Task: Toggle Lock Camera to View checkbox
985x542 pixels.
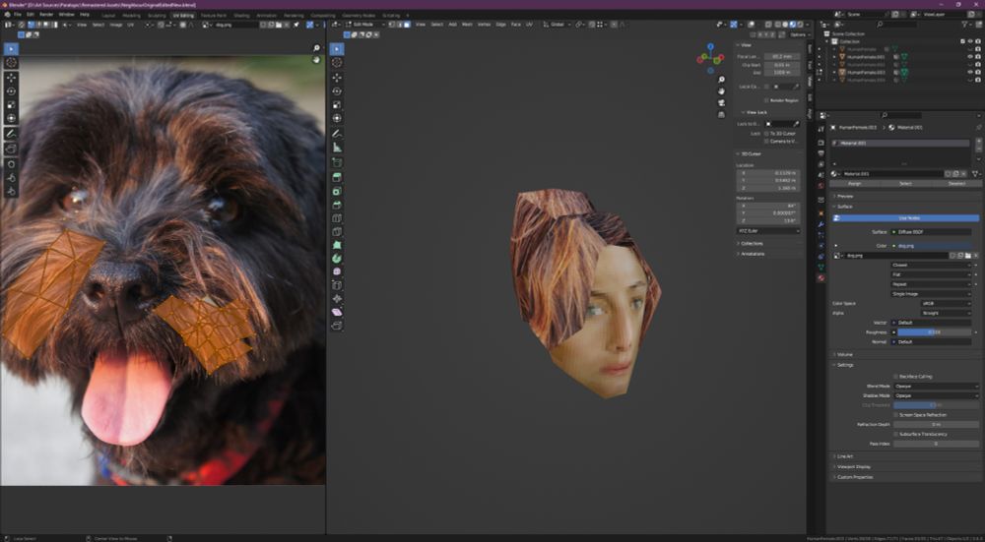Action: [x=765, y=141]
